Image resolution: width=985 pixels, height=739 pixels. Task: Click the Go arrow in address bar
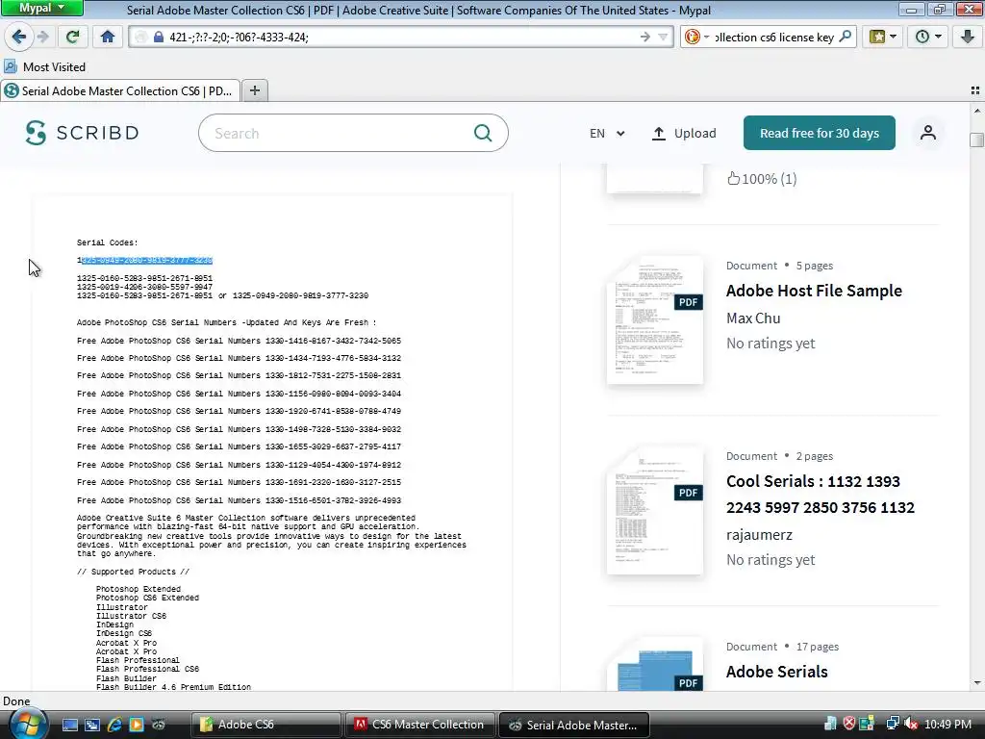coord(645,38)
